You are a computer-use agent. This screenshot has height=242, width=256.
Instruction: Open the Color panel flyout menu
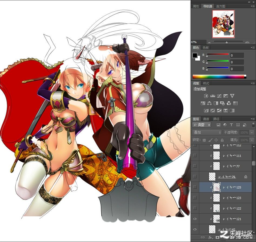click(x=252, y=48)
